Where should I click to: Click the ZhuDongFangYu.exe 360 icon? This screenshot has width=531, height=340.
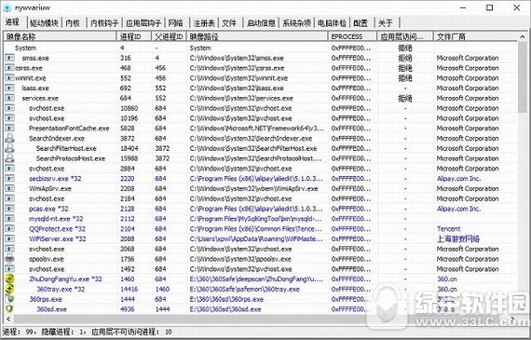click(x=9, y=279)
